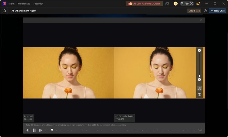The width and height of the screenshot is (228, 137).
Task: Click the app logo icon
Action: coord(4,3)
